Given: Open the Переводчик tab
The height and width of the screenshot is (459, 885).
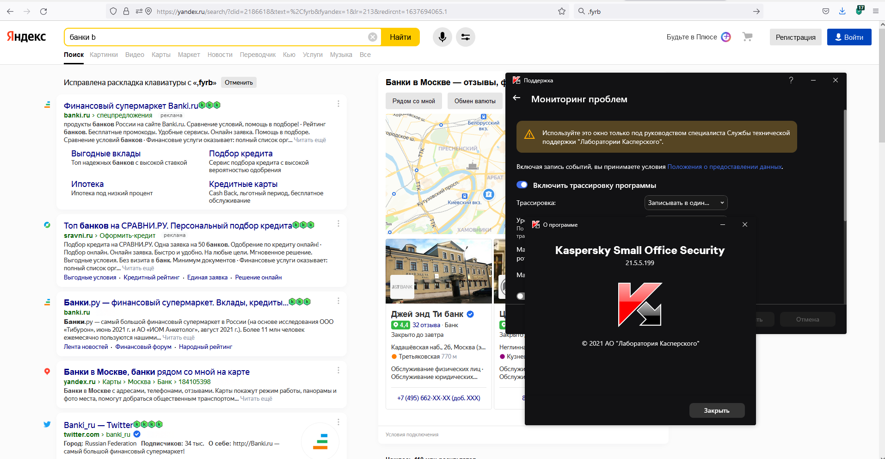Looking at the screenshot, I should 258,55.
